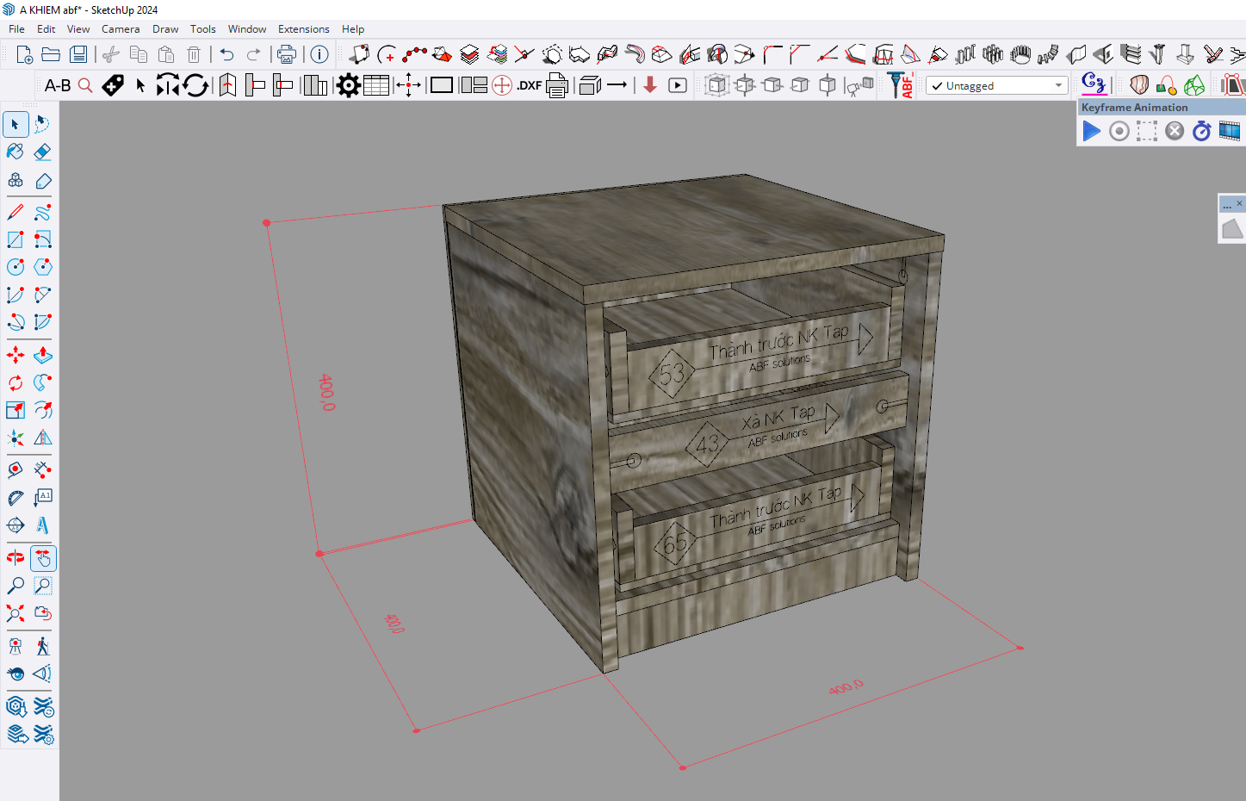1246x801 pixels.
Task: Click the Zoom Extents icon
Action: [15, 613]
